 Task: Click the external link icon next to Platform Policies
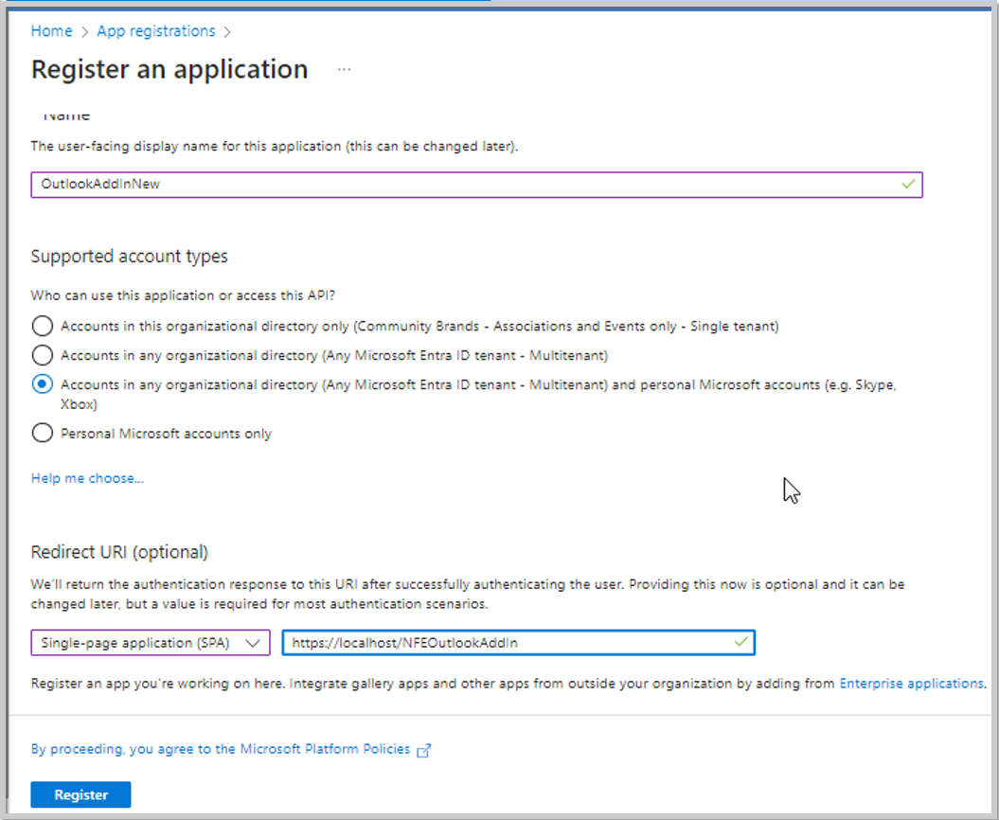tap(423, 750)
